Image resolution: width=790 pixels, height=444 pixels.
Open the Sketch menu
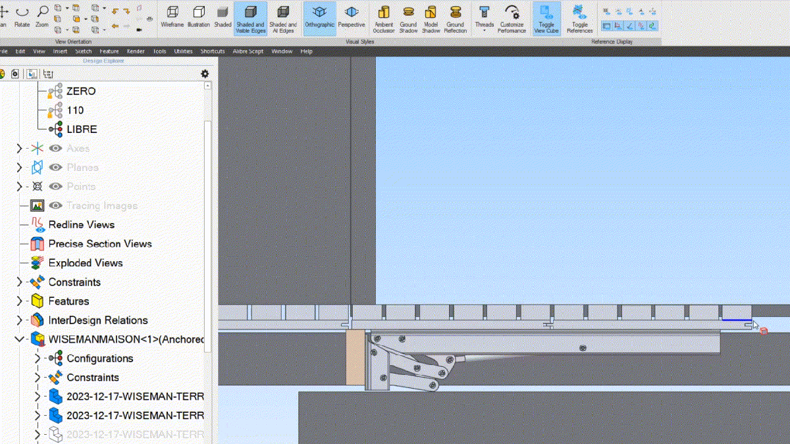pyautogui.click(x=84, y=51)
